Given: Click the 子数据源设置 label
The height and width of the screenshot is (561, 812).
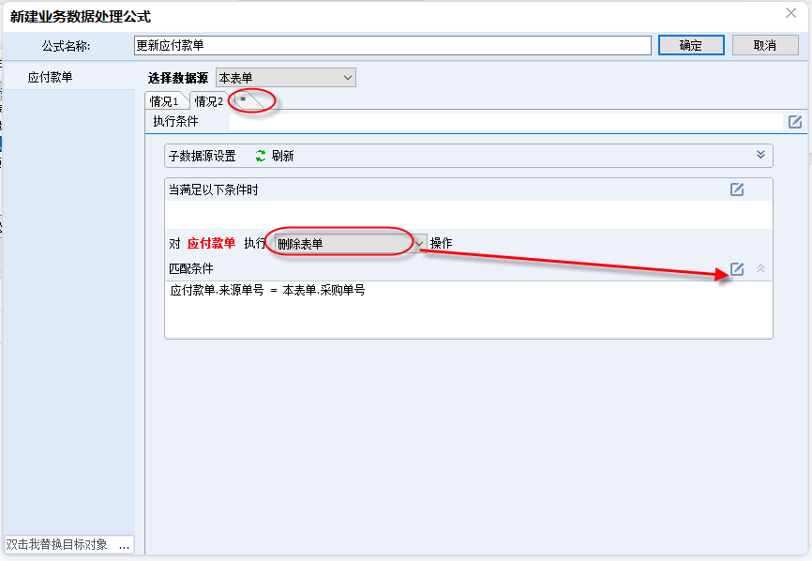Looking at the screenshot, I should coord(202,156).
